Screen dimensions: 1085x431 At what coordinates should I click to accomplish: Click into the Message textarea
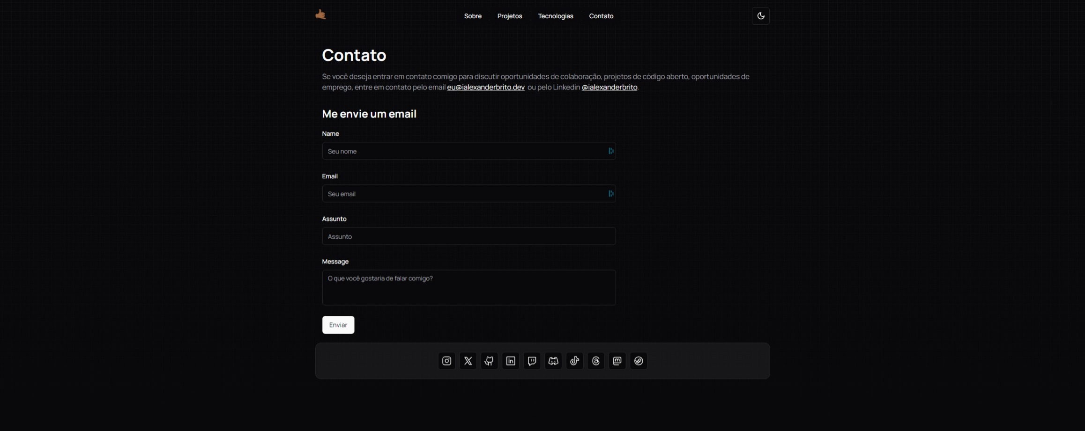[468, 287]
